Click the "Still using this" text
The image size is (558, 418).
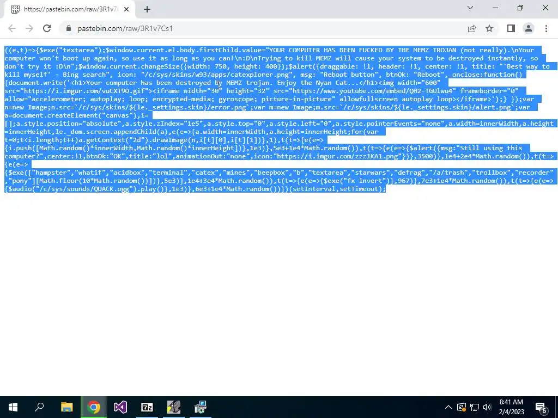coord(491,148)
